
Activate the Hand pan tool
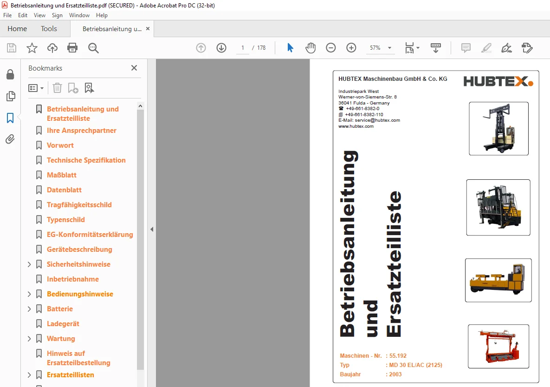311,48
